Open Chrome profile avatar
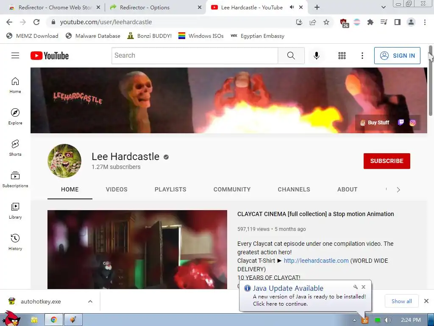434x326 pixels. pyautogui.click(x=411, y=22)
